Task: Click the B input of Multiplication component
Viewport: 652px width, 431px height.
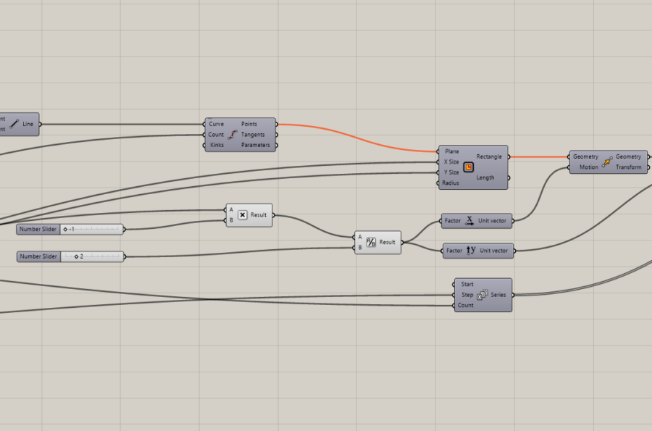Action: tap(231, 220)
